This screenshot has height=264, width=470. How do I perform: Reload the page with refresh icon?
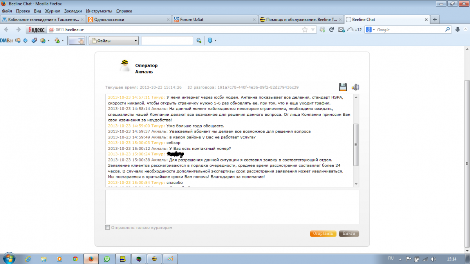[x=331, y=30]
